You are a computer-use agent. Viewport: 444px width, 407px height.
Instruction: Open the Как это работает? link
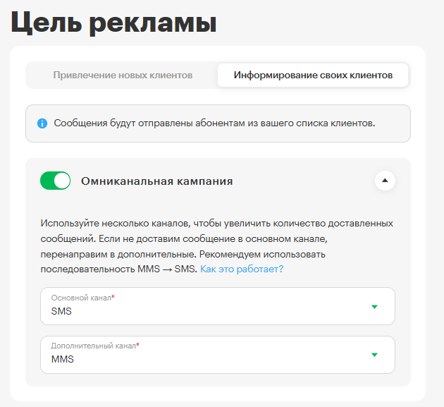[x=242, y=269]
